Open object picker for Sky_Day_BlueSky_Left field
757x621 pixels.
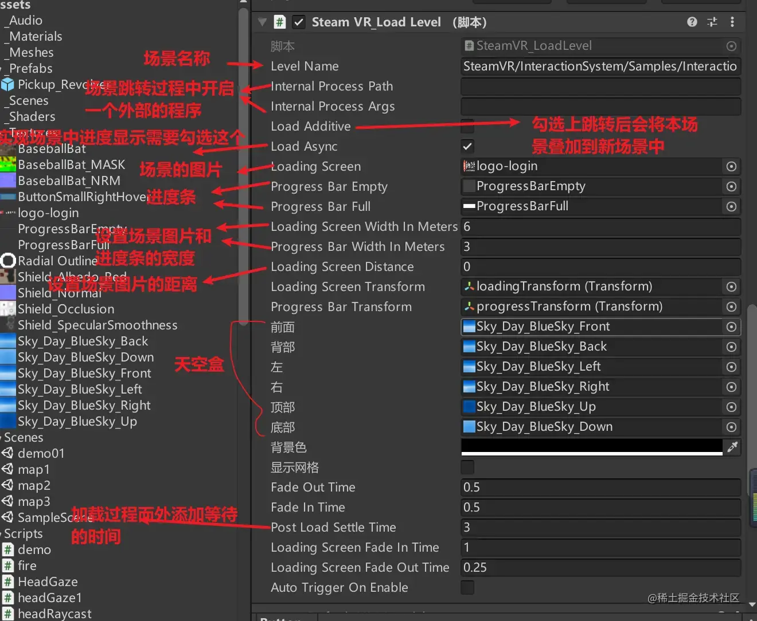pyautogui.click(x=731, y=367)
